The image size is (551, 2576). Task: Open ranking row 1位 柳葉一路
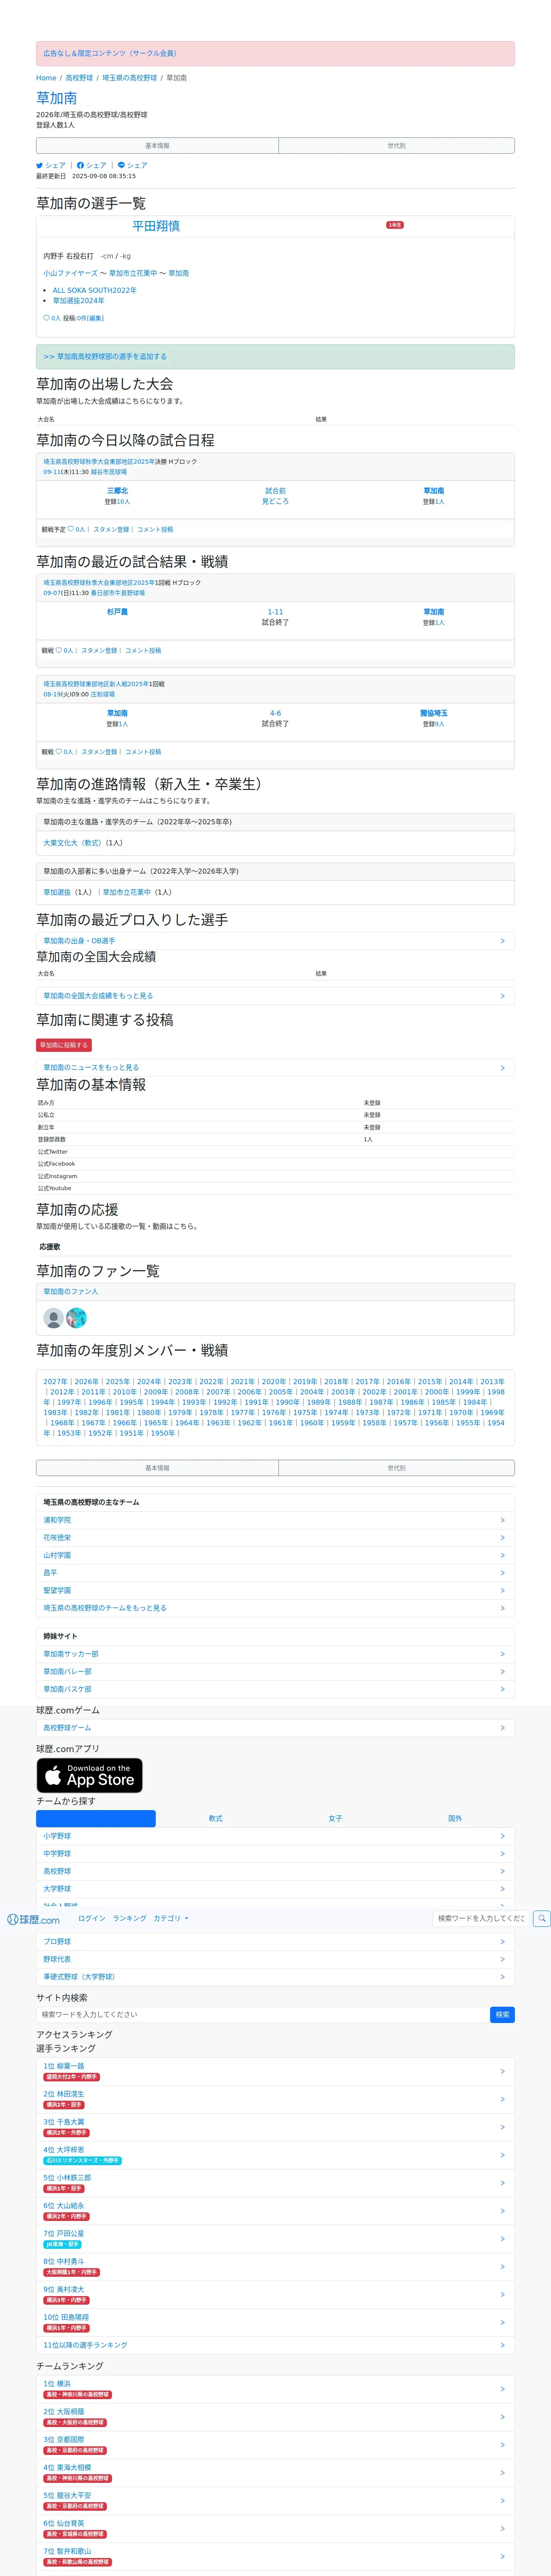tap(275, 2071)
